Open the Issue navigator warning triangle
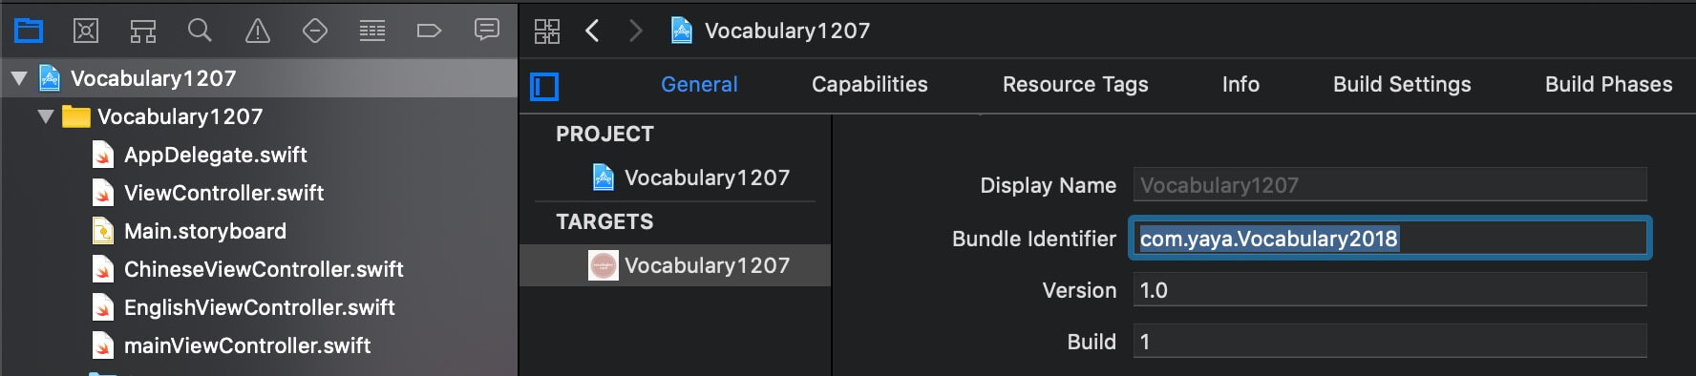This screenshot has height=376, width=1696. point(258,31)
